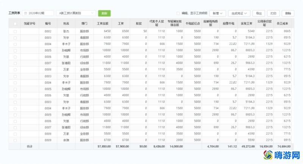The width and height of the screenshot is (303, 164).
Task: Click the 删除 delete button
Action: click(288, 13)
